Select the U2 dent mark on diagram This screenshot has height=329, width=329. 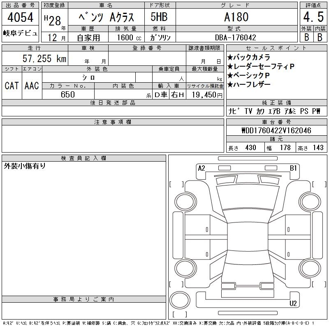point(293,304)
